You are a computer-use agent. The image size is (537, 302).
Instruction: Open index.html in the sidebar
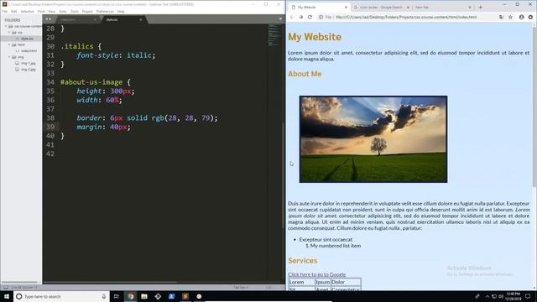click(x=29, y=51)
